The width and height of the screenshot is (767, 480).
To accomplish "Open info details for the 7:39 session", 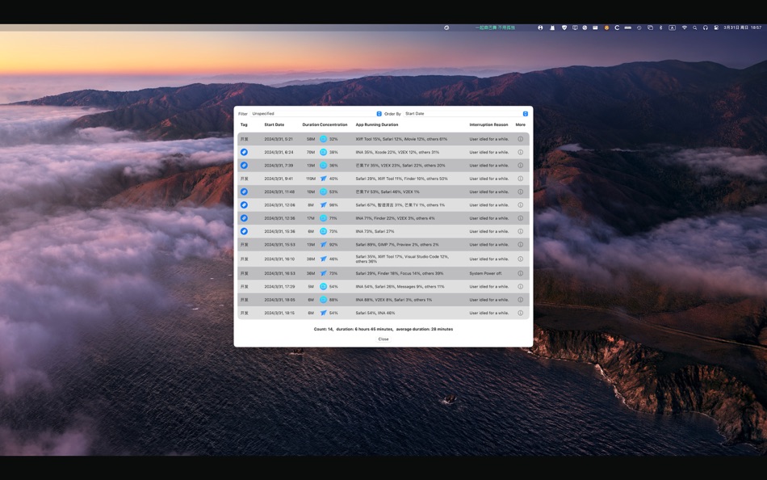I will 521,166.
